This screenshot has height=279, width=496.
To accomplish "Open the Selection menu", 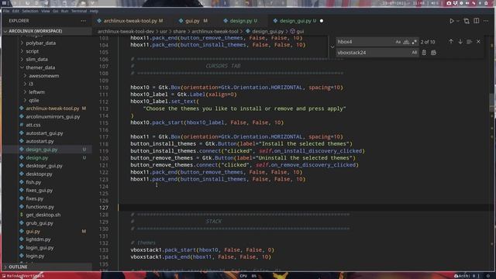I will point(30,11).
